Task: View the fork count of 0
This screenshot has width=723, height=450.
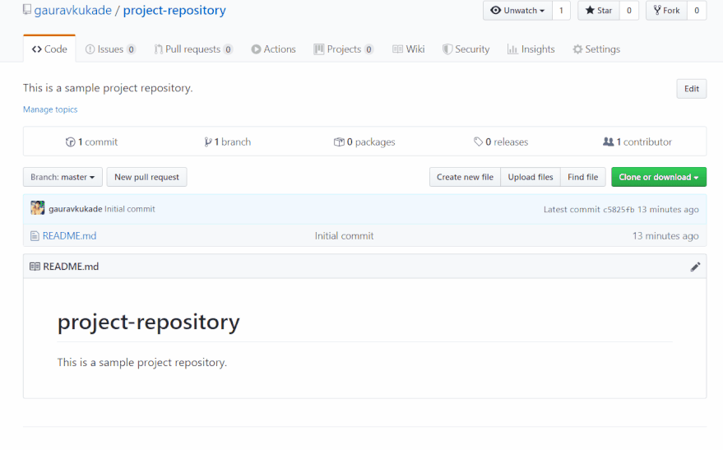Action: [x=697, y=10]
